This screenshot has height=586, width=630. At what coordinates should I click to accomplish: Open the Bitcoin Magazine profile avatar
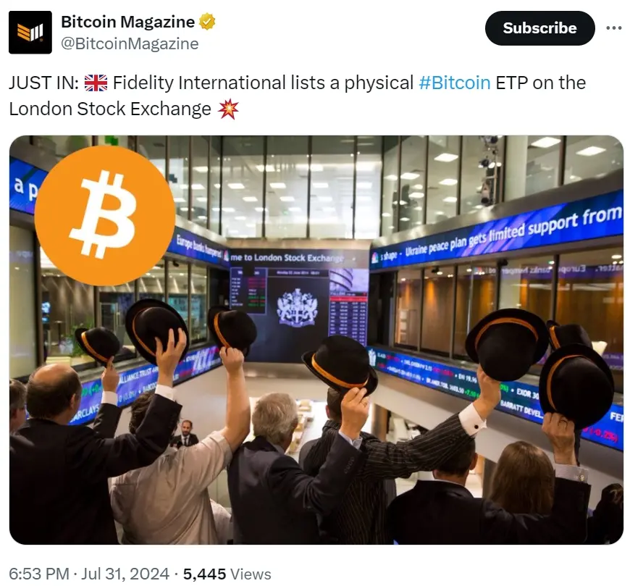[x=30, y=33]
